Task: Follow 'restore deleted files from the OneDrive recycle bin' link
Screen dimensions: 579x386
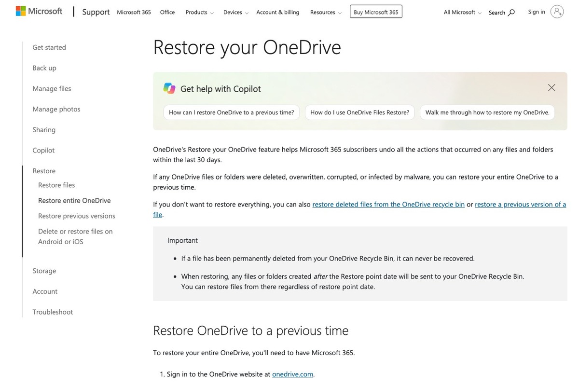Action: 388,204
